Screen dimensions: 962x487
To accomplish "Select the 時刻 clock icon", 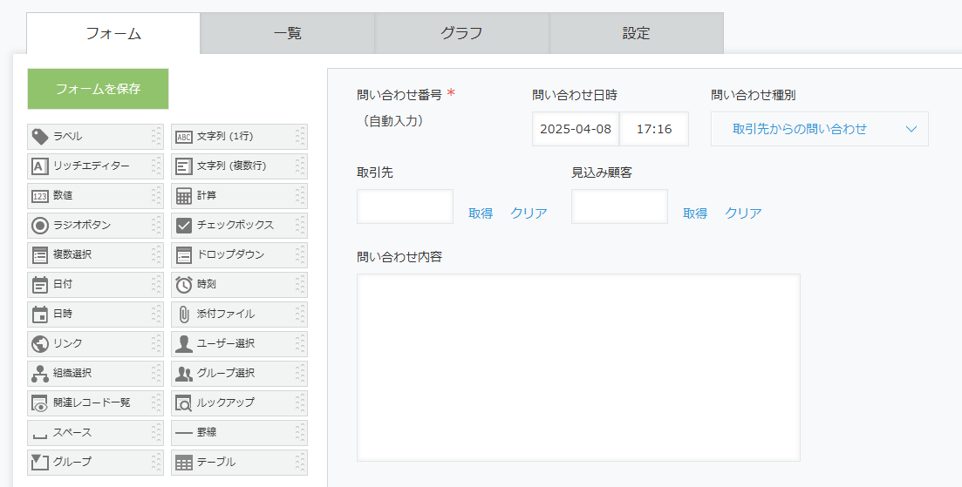I will pyautogui.click(x=183, y=284).
